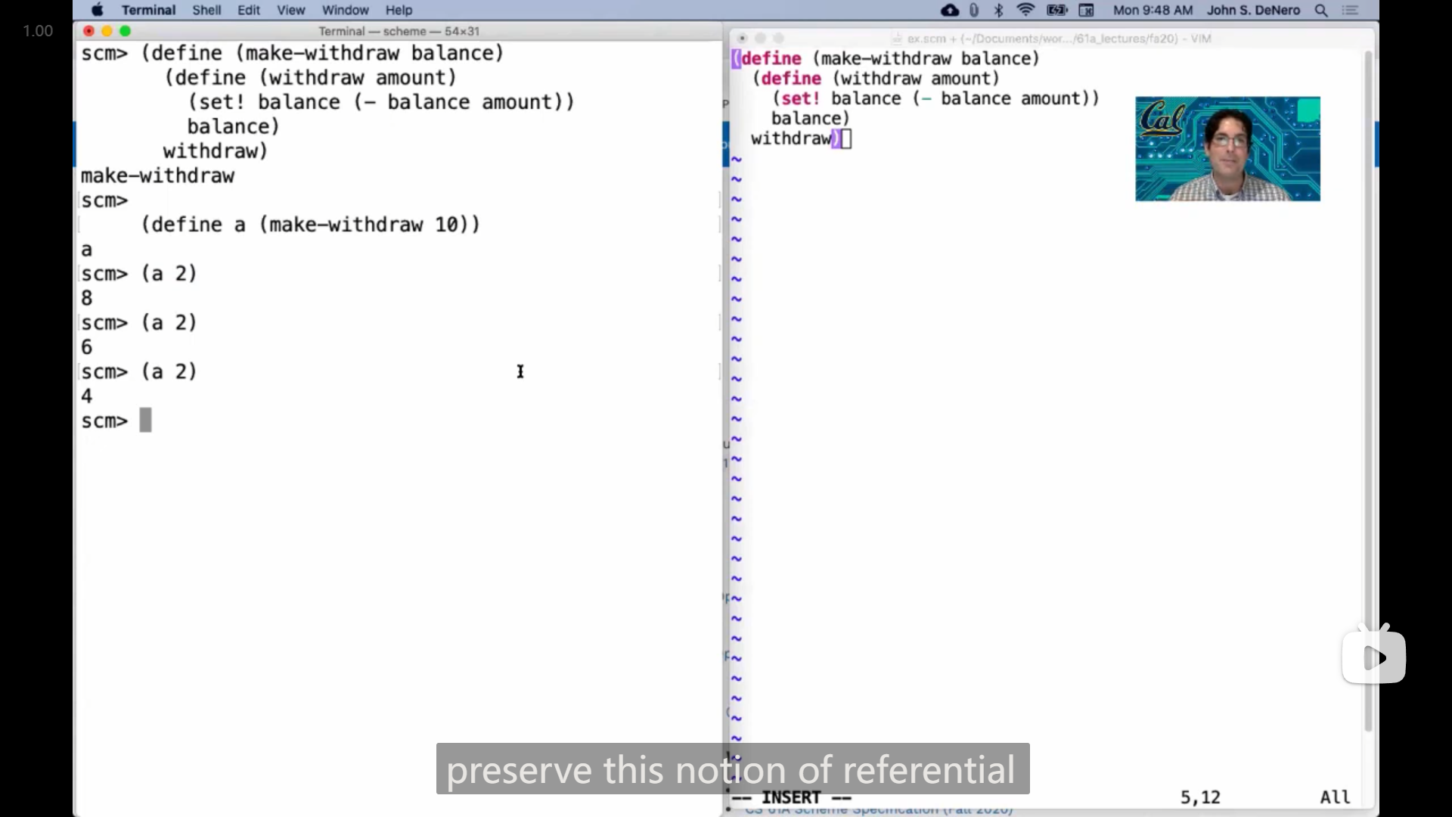Click the cloud upload menu bar icon
This screenshot has width=1452, height=817.
click(x=950, y=10)
